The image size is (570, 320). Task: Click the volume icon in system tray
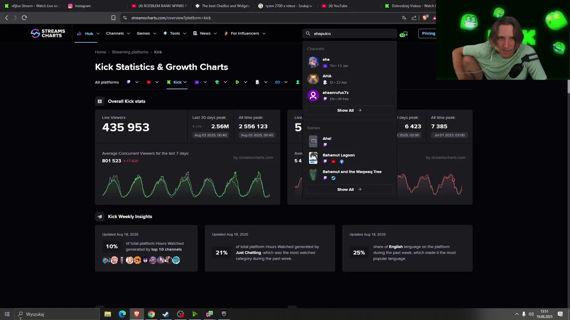[531, 314]
